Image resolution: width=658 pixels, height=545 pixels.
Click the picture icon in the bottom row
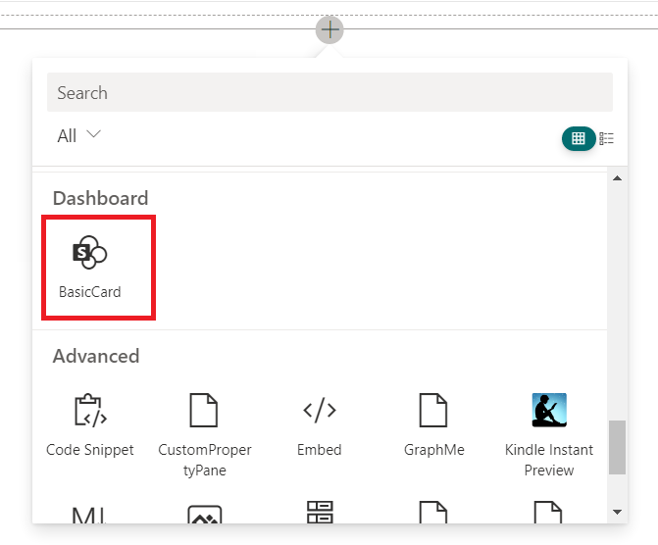[204, 515]
